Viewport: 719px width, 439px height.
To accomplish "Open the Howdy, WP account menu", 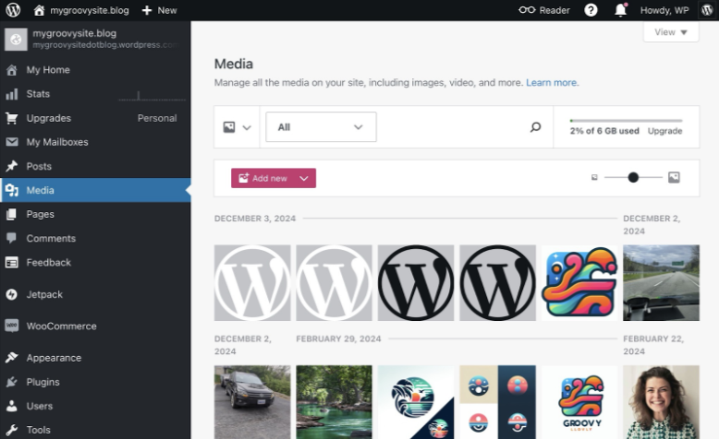I will pyautogui.click(x=664, y=10).
